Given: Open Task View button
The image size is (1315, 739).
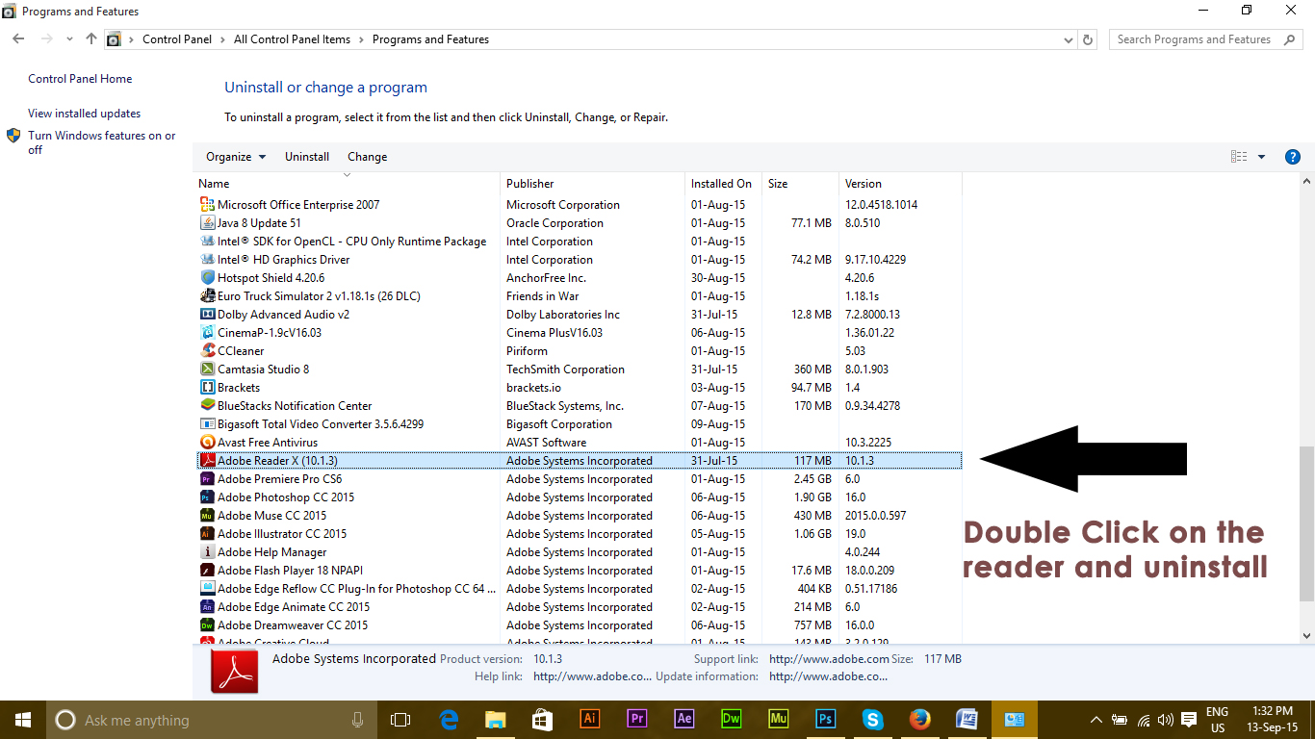Looking at the screenshot, I should pos(400,720).
